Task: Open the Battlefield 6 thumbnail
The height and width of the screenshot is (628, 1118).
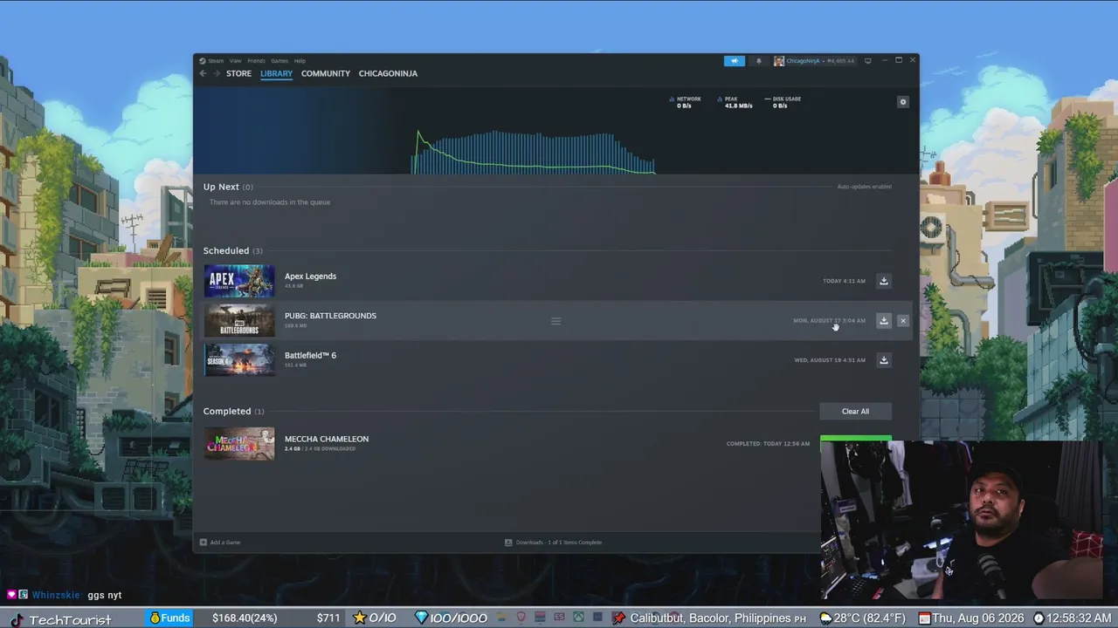Action: pyautogui.click(x=239, y=360)
